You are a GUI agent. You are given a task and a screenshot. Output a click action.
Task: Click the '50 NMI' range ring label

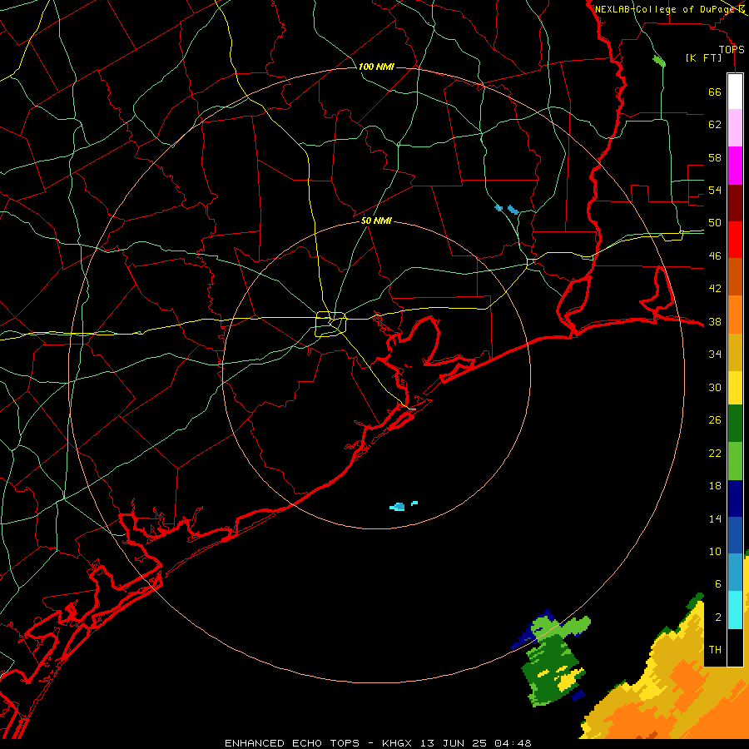(x=376, y=221)
